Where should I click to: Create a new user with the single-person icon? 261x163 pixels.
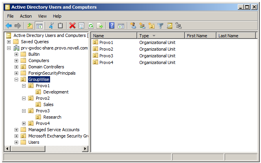point(133,26)
